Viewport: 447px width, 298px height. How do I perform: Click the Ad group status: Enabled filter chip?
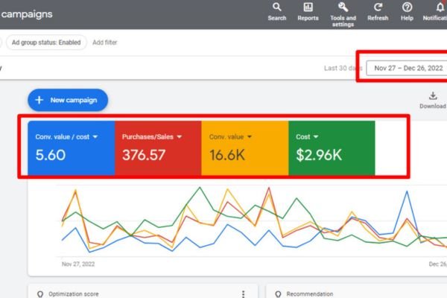[46, 42]
